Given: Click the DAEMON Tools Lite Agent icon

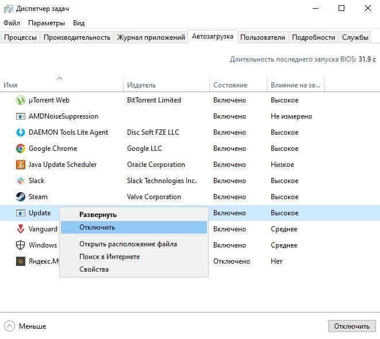Looking at the screenshot, I should pyautogui.click(x=21, y=132).
